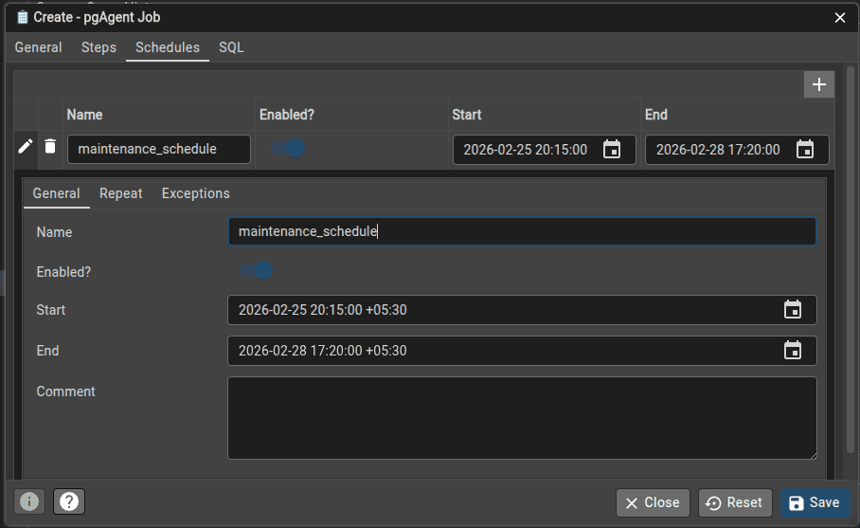Click the Name column header
860x528 pixels.
[84, 115]
